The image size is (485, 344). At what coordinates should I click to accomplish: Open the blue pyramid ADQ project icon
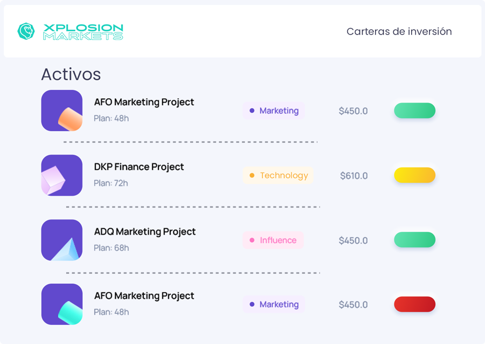(x=62, y=240)
